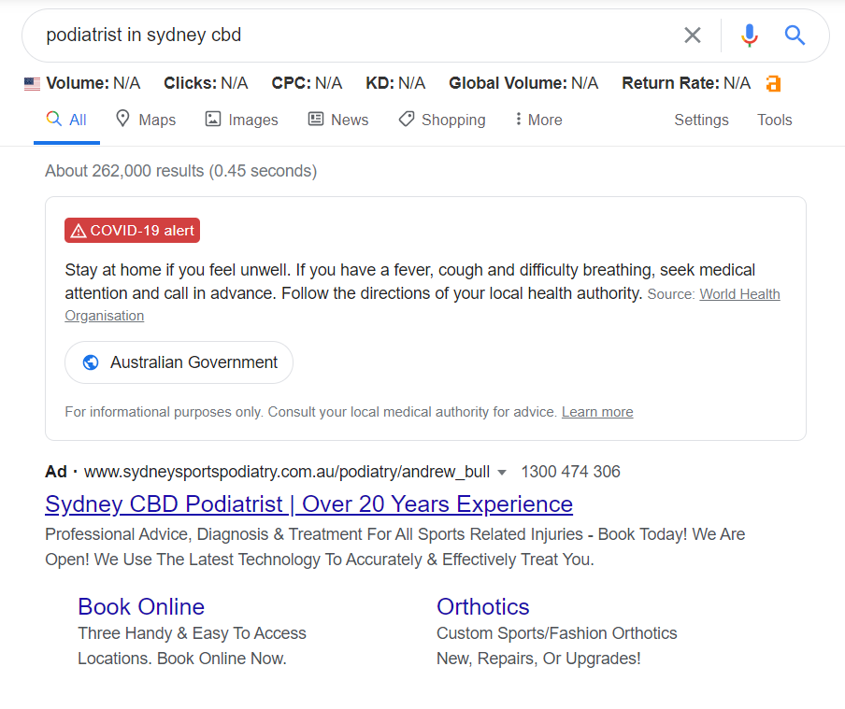Select the Shopping tab
Viewport: 845px width, 709px height.
(441, 120)
